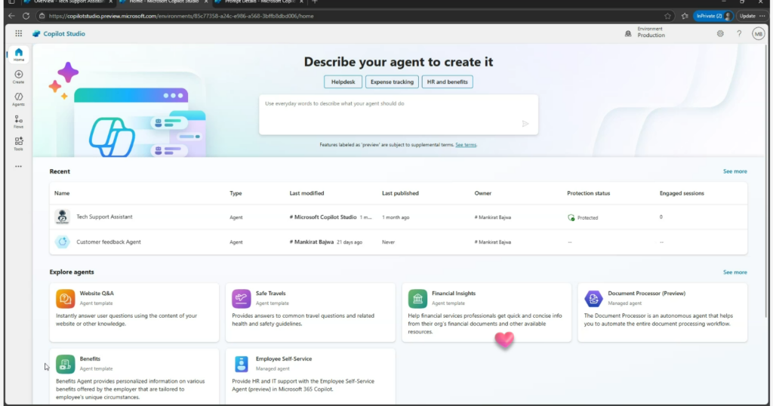This screenshot has height=406, width=773.
Task: Click the Protection status column header
Action: click(x=589, y=193)
